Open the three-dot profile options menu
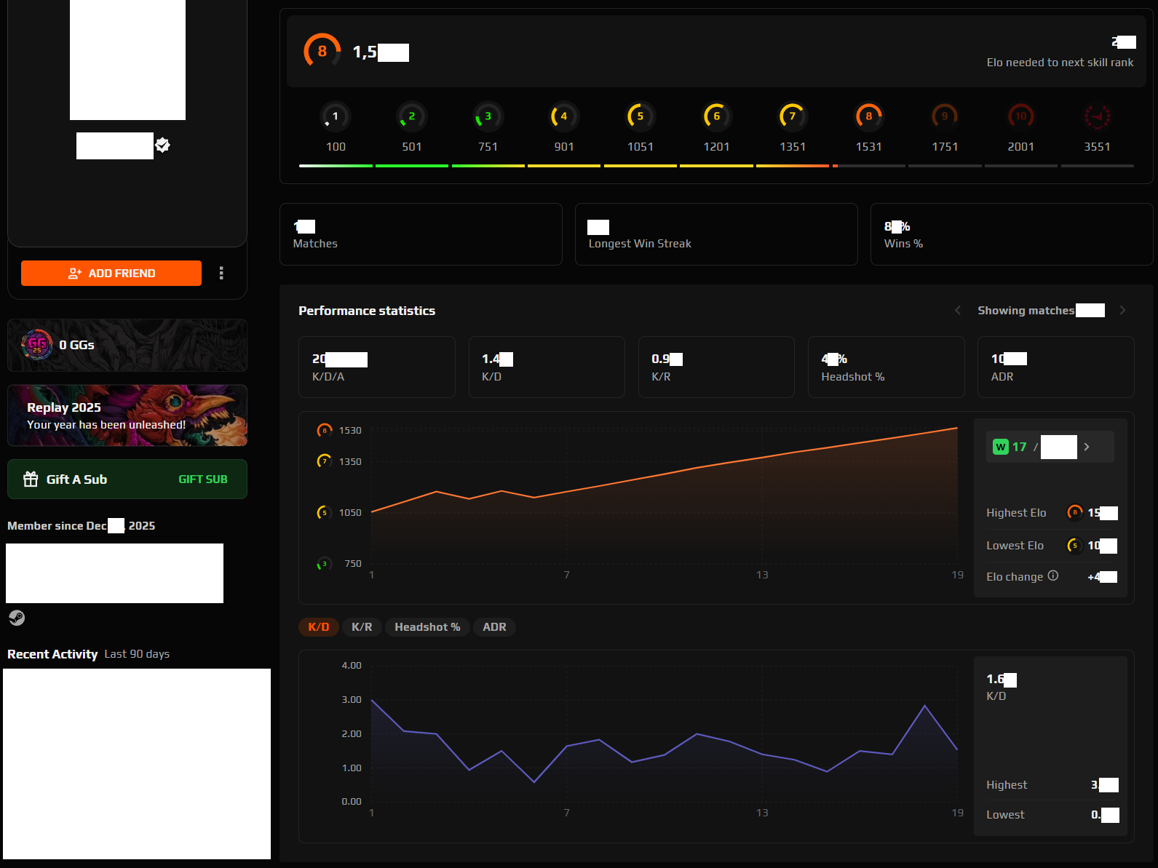 pos(221,273)
